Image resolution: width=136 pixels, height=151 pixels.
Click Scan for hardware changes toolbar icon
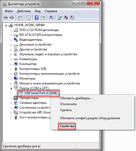(51, 18)
